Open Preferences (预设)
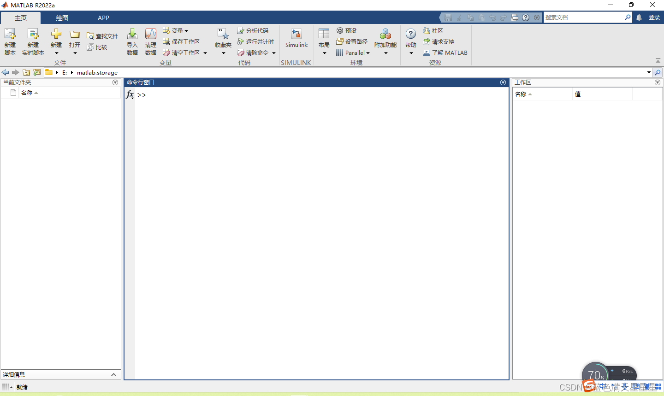Image resolution: width=664 pixels, height=396 pixels. pyautogui.click(x=346, y=30)
